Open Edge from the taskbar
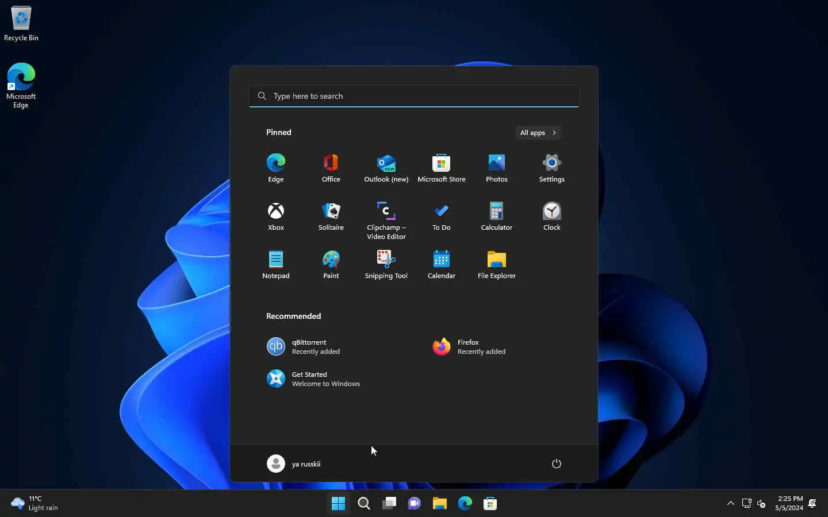This screenshot has height=517, width=828. 465,504
